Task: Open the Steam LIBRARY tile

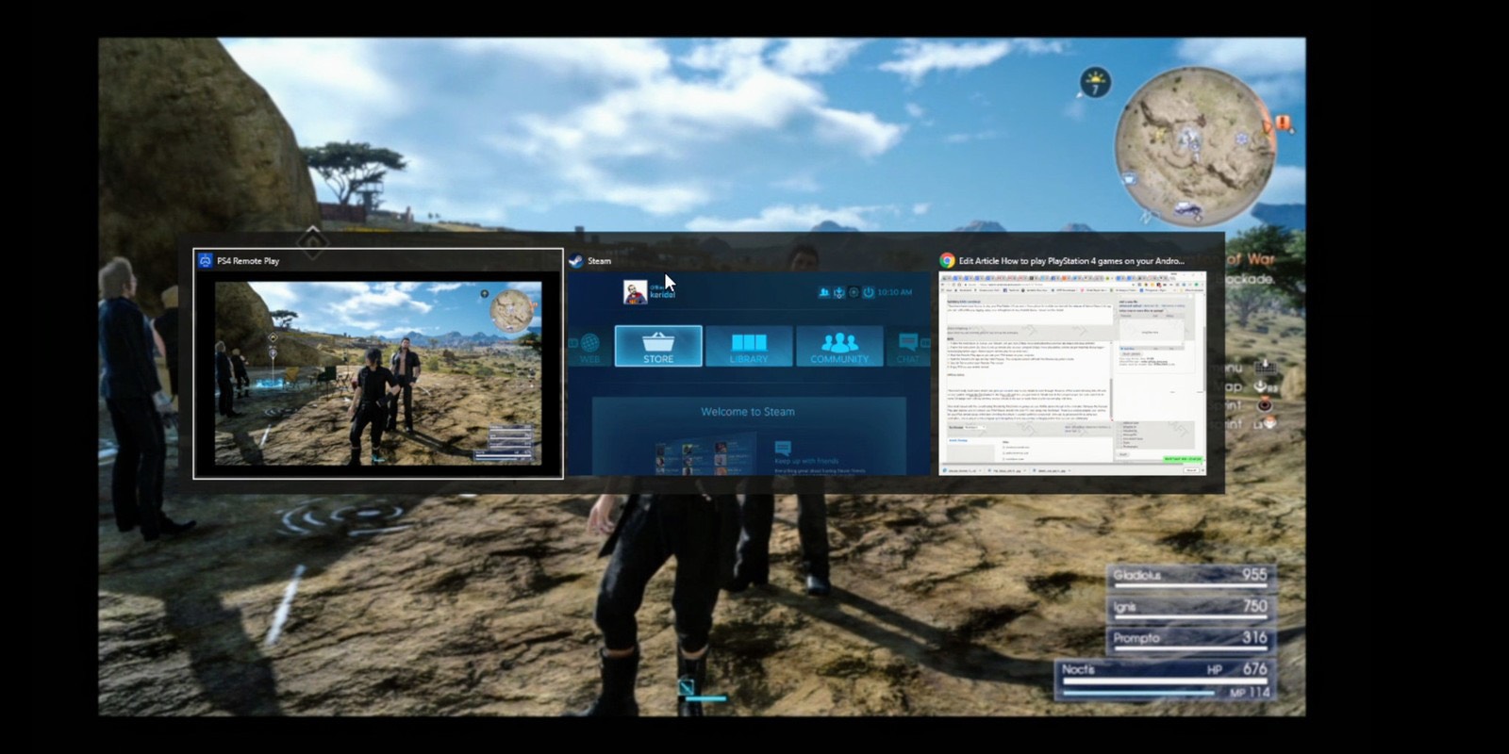Action: [x=749, y=346]
